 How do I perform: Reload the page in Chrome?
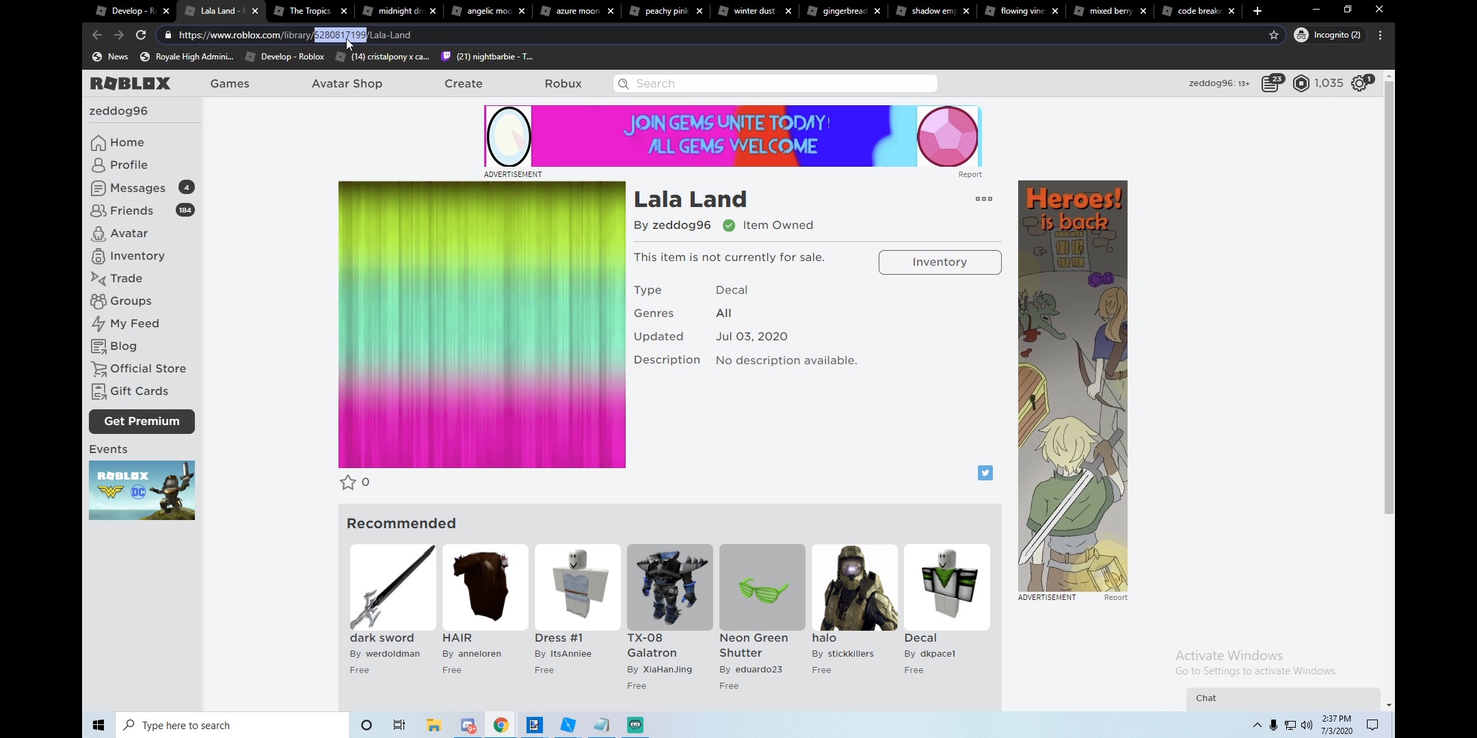coord(141,35)
